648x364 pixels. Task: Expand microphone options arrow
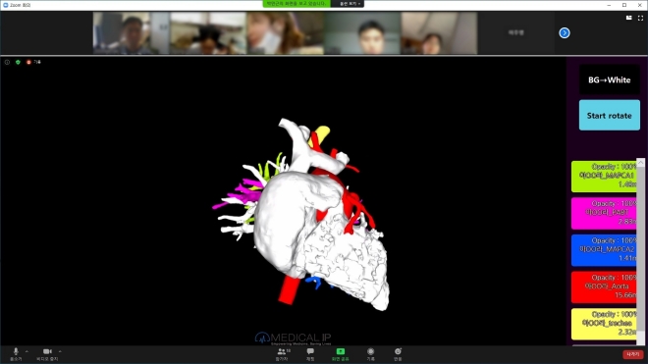(x=27, y=351)
